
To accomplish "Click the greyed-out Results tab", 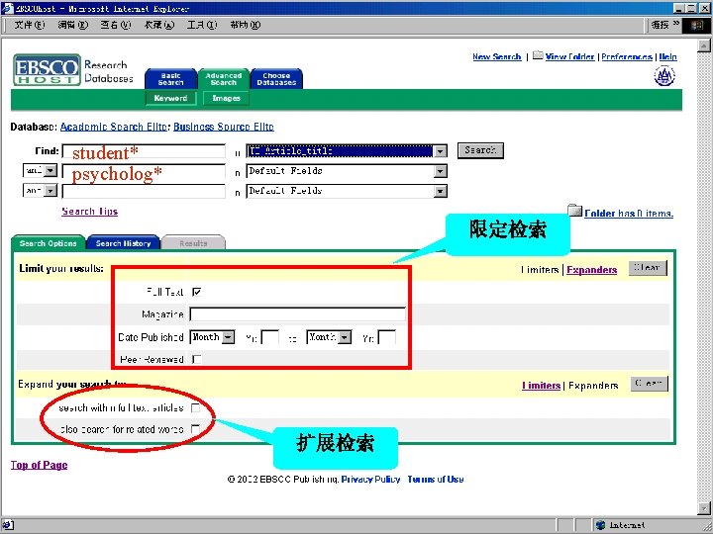I will click(x=193, y=243).
